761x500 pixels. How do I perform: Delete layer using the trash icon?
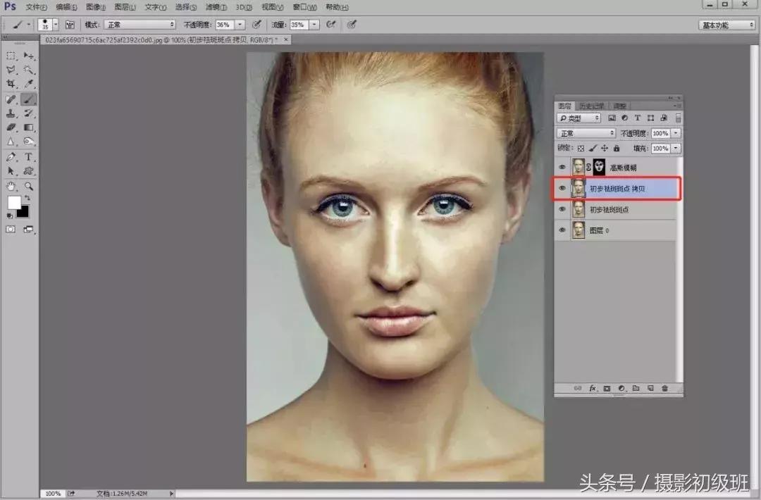coord(664,388)
